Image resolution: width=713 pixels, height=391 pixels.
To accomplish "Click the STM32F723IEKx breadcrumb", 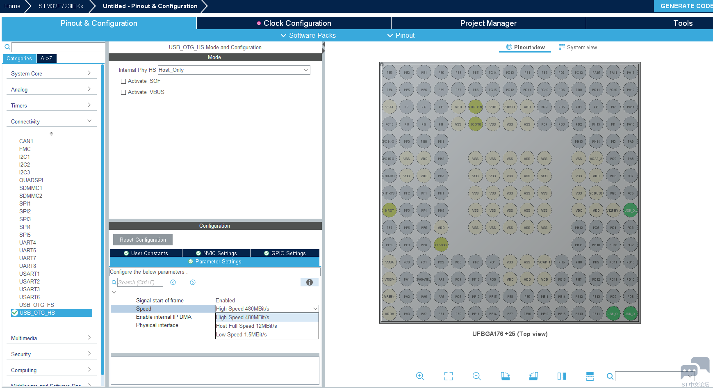I will [61, 6].
